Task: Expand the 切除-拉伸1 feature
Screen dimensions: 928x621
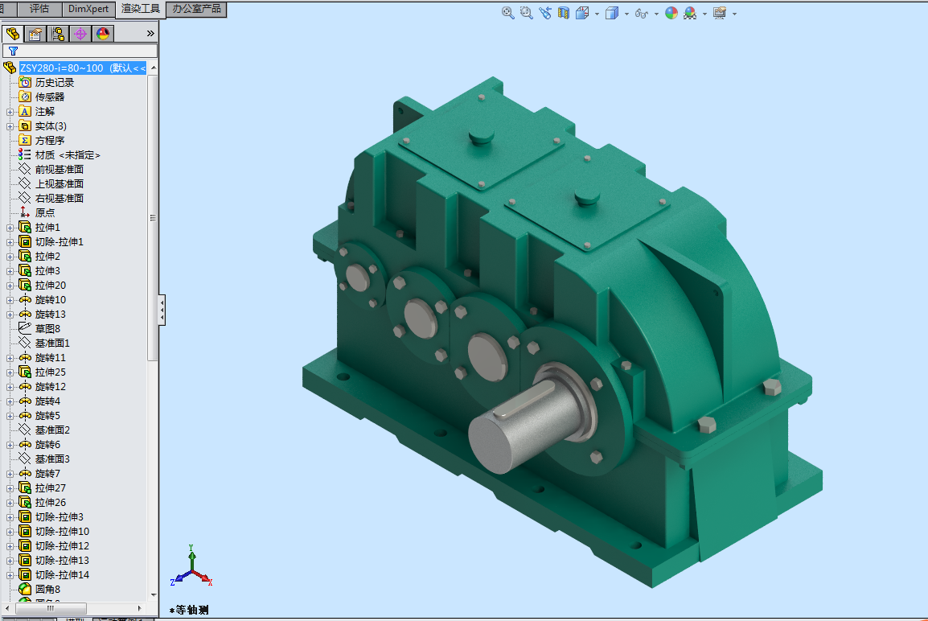Action: (10, 242)
